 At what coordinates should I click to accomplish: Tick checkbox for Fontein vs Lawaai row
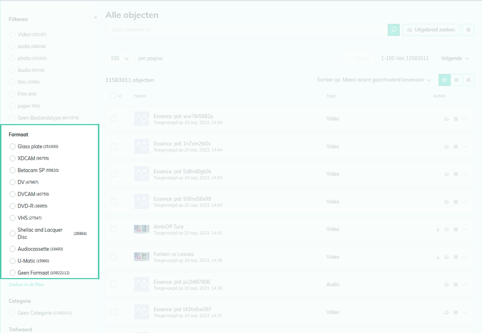tap(113, 257)
